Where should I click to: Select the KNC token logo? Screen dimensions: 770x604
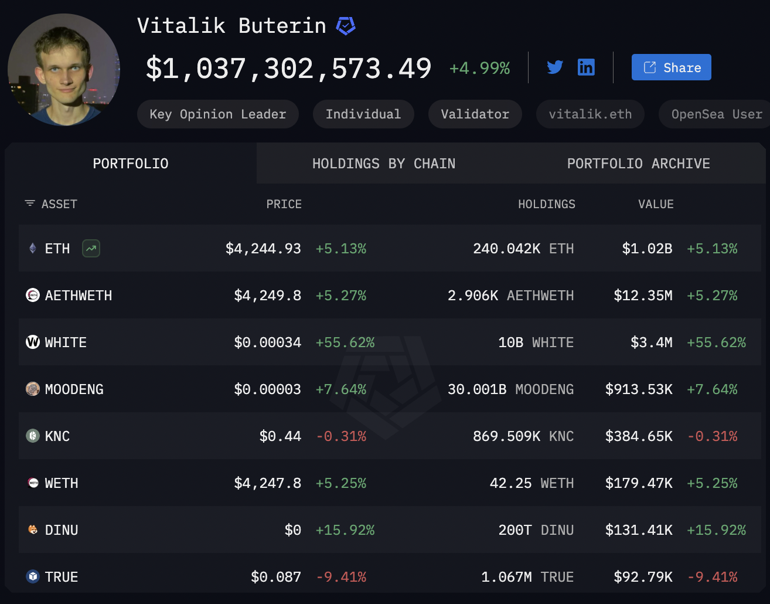click(x=32, y=436)
